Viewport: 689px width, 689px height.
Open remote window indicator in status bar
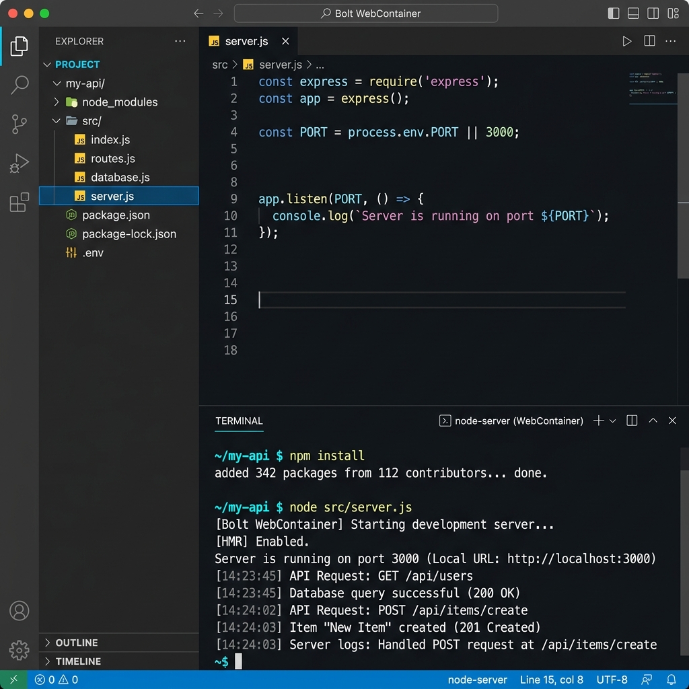tap(13, 680)
